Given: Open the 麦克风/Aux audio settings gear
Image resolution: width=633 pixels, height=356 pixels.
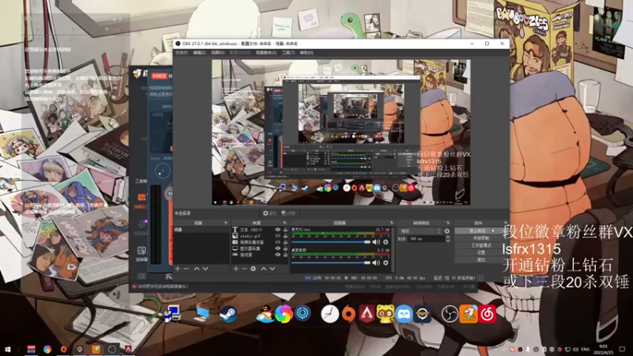Looking at the screenshot, I should coord(386,242).
